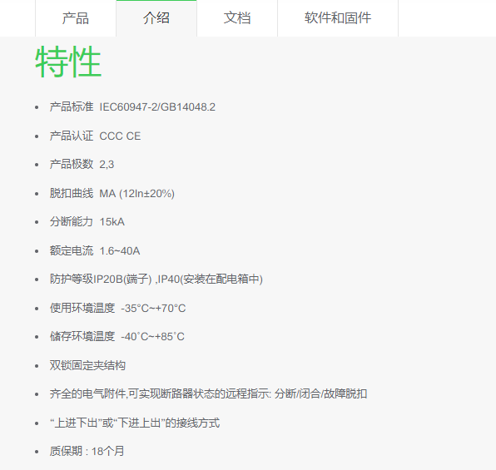
Task: Click the 质保期 18个月 warranty line
Action: (x=87, y=452)
